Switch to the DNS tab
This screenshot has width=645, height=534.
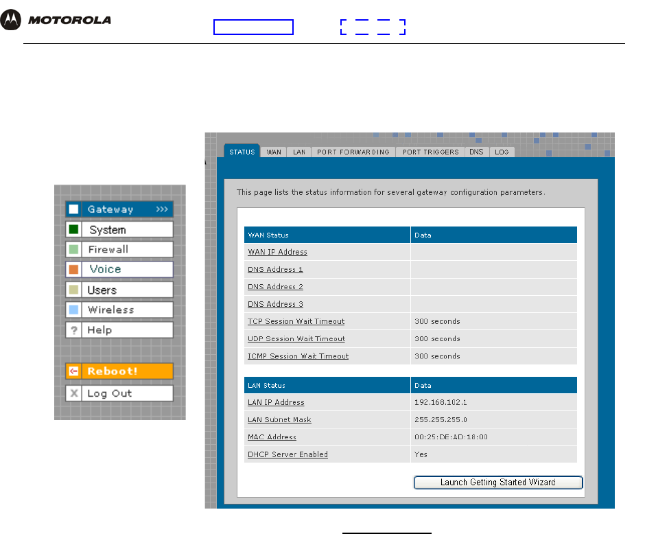click(476, 152)
